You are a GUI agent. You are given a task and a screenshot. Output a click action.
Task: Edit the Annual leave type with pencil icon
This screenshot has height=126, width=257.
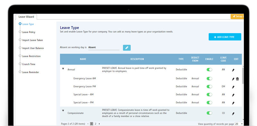point(233,70)
